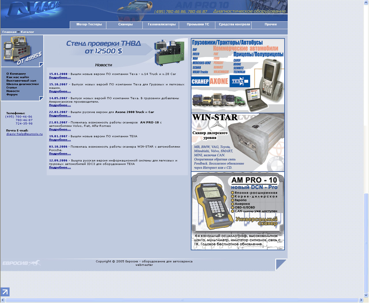This screenshot has width=369, height=303.
Task: Open Каталог in the breadcrumb
Action: coord(27,32)
